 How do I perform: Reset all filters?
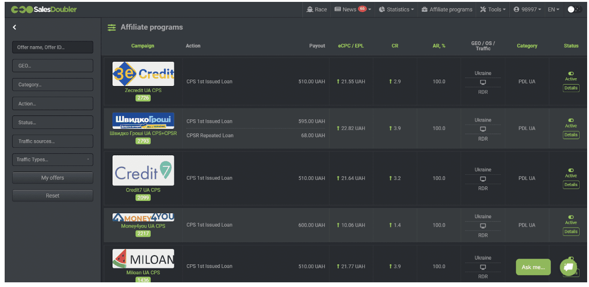tap(53, 195)
